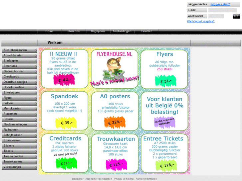Select Folders in the sidebar

coord(19,103)
